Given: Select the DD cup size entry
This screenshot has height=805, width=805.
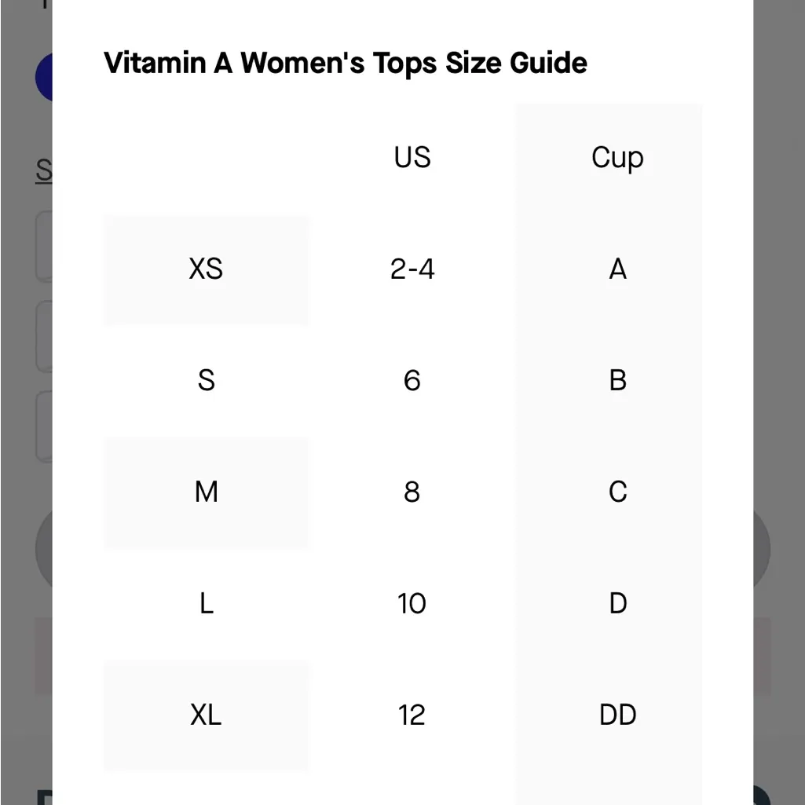Looking at the screenshot, I should click(617, 715).
